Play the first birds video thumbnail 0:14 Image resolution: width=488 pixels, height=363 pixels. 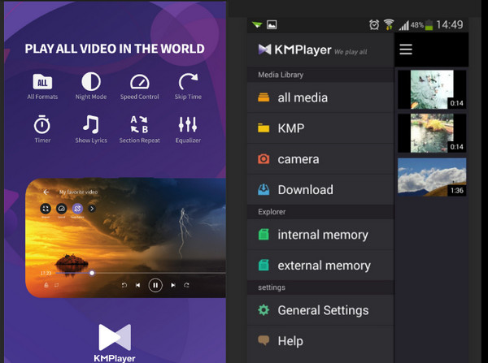432,89
